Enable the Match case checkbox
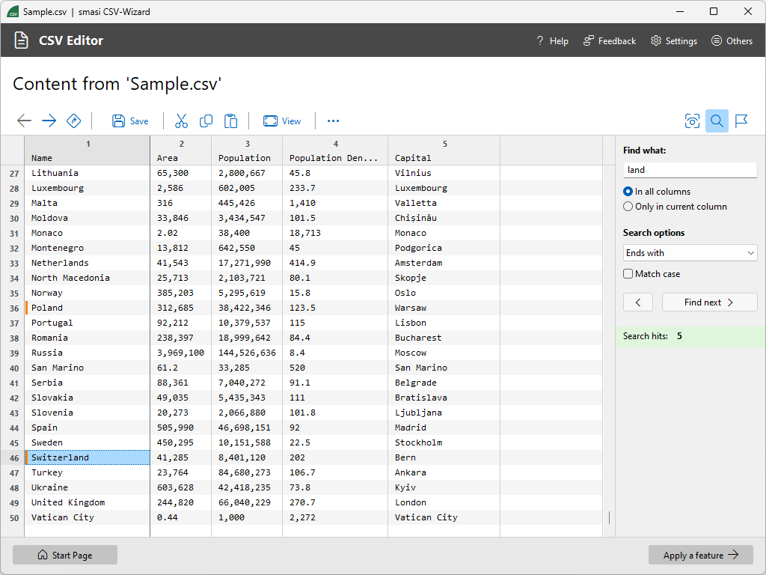The width and height of the screenshot is (766, 575). pos(628,273)
